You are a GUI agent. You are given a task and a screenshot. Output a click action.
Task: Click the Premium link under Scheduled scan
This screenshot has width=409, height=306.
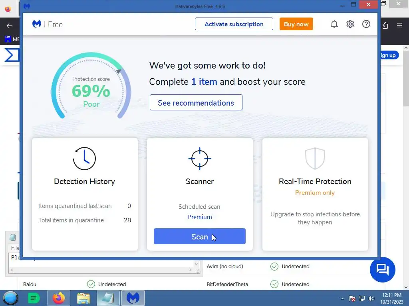(200, 217)
